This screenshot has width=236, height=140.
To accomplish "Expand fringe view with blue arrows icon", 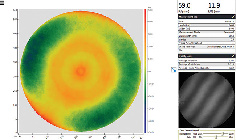I will pyautogui.click(x=174, y=70).
